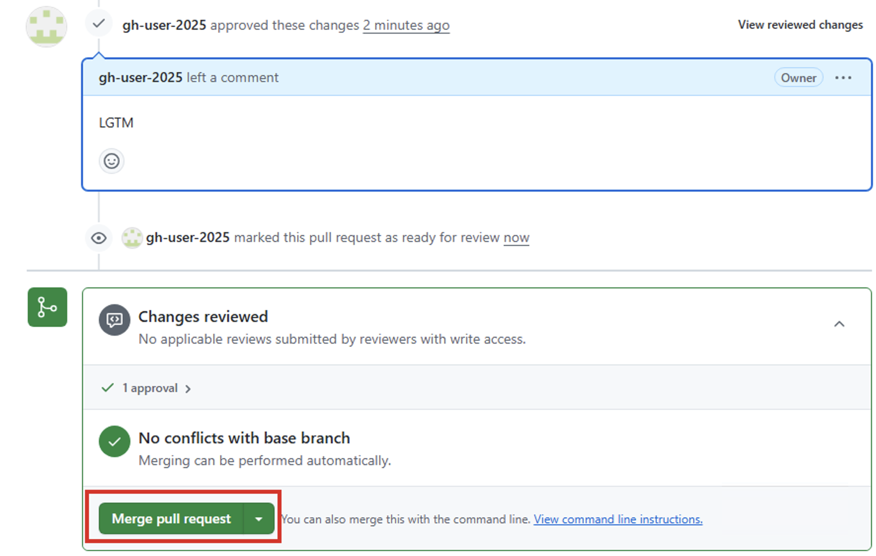876x556 pixels.
Task: Open the merge method dropdown arrow
Action: click(x=259, y=518)
